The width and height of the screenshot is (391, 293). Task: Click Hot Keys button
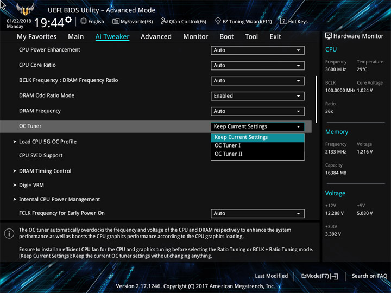[294, 21]
